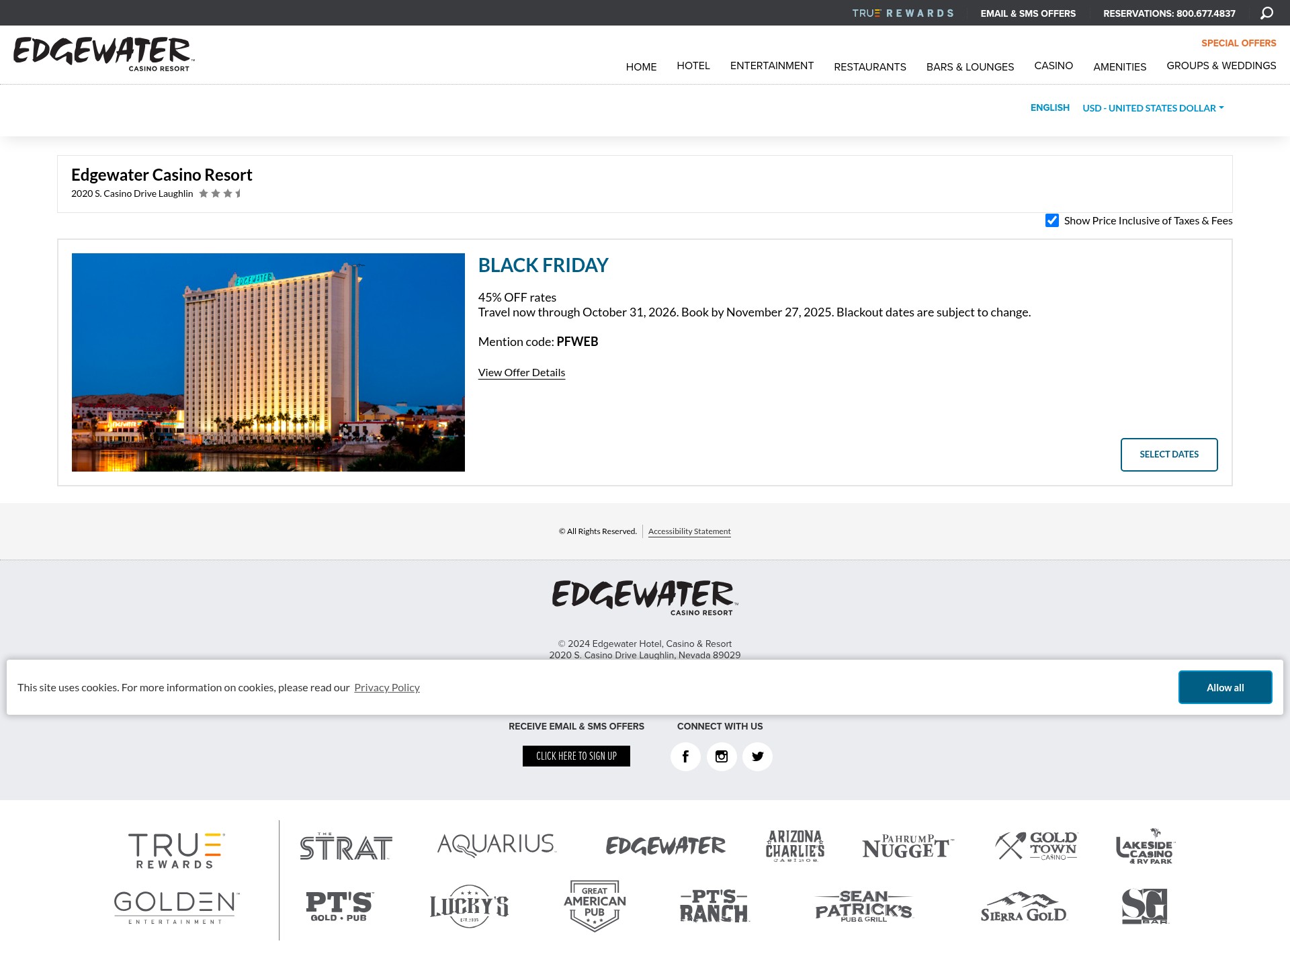Click the Reservations phone number link
This screenshot has width=1290, height=964.
point(1169,13)
